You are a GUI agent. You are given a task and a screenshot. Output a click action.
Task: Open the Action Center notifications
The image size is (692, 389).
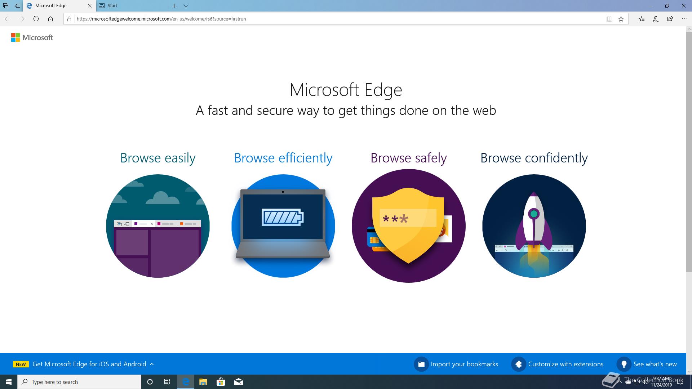tap(680, 382)
